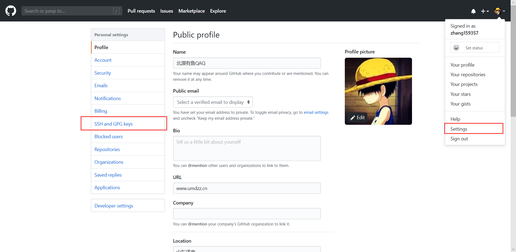Screen dimensions: 516x252
Task: Open Billing settings in sidebar
Action: (x=128, y=111)
